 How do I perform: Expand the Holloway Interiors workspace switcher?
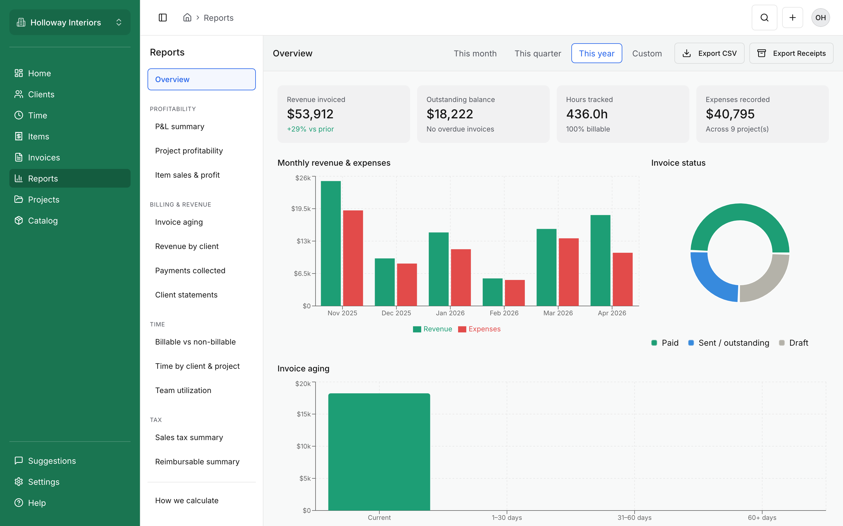tap(70, 22)
